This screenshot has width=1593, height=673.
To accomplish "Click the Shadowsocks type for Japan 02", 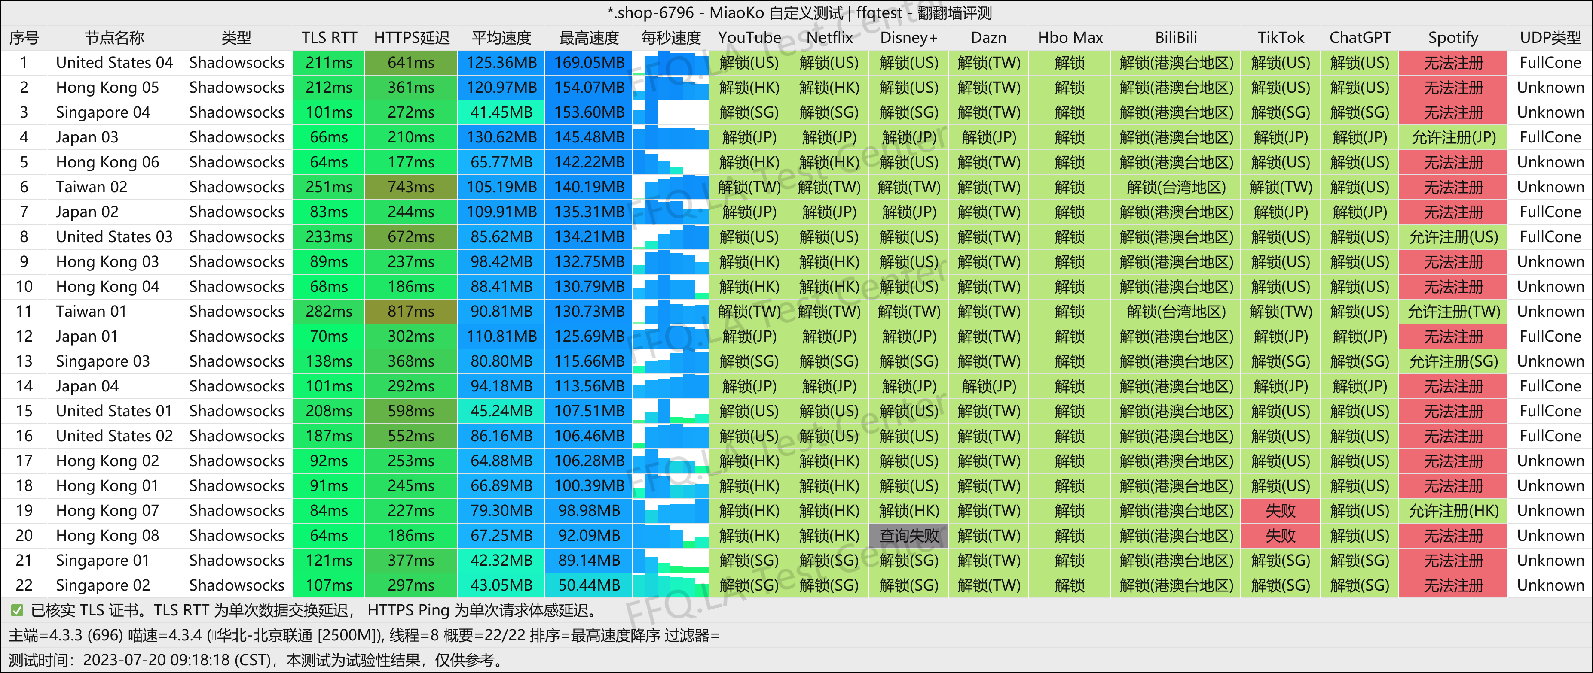I will pyautogui.click(x=236, y=212).
